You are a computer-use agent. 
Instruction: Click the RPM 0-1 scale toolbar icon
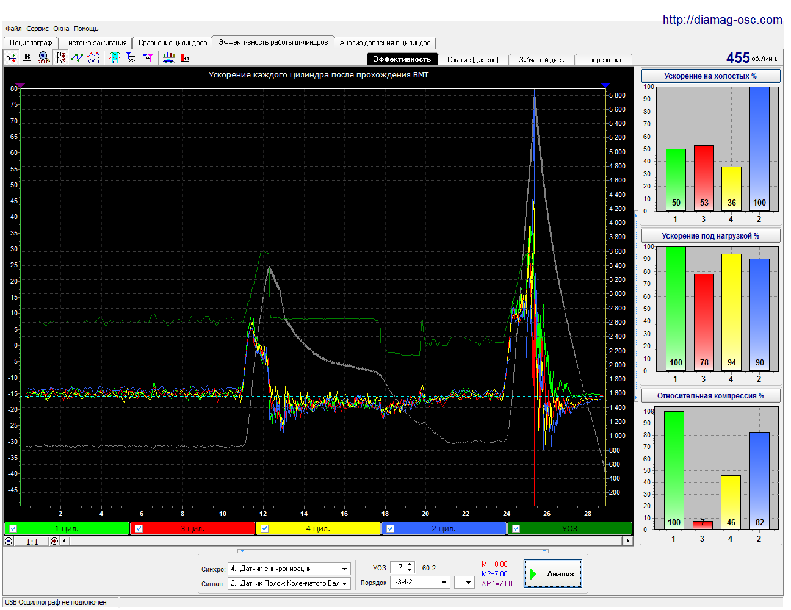61,58
